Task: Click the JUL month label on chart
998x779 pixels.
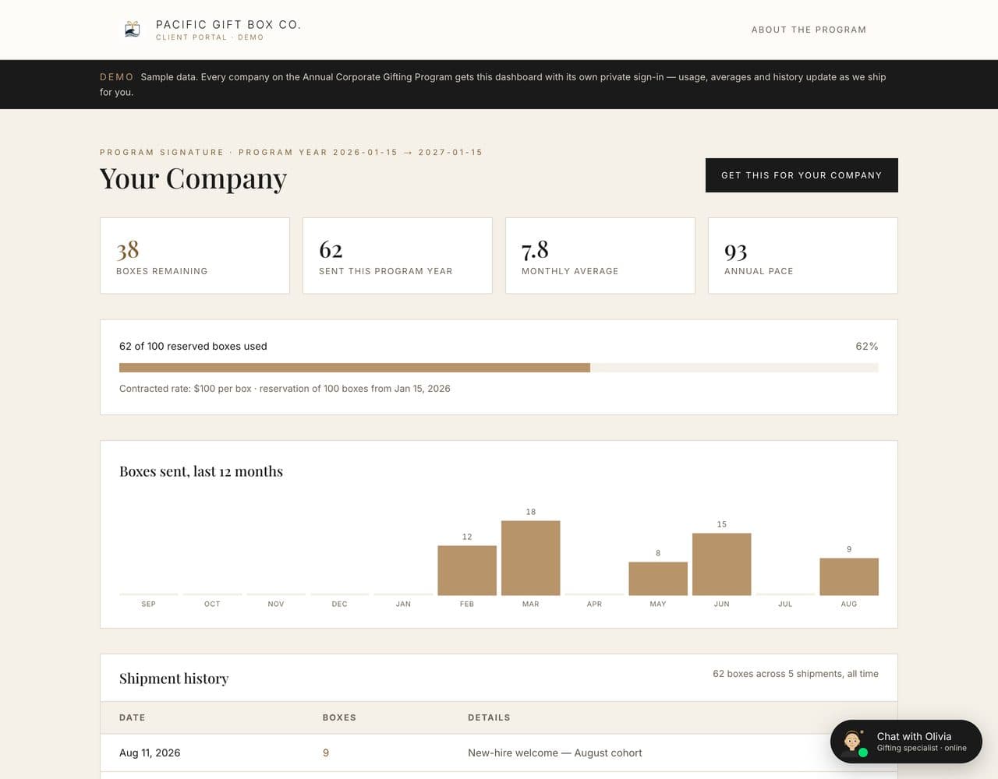Action: pyautogui.click(x=785, y=604)
